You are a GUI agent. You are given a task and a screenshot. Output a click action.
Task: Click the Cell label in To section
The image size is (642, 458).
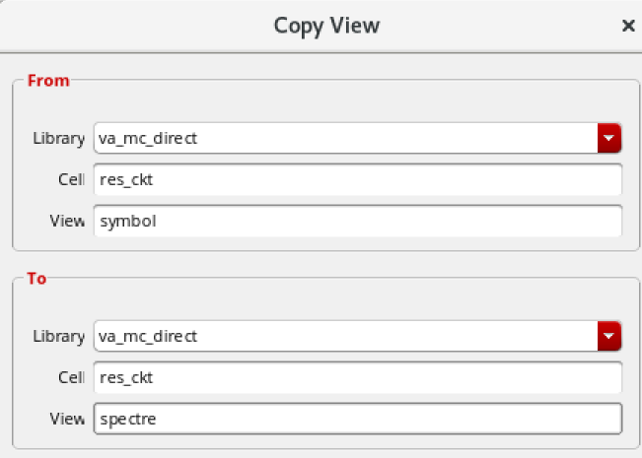pos(71,378)
